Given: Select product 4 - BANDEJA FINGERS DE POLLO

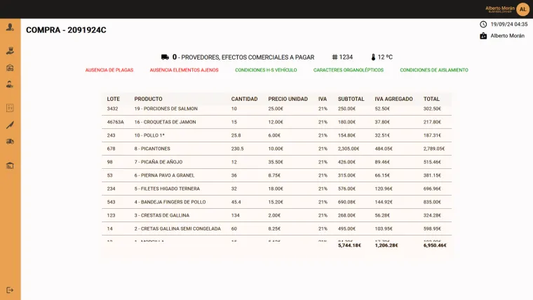Looking at the screenshot, I should [170, 202].
